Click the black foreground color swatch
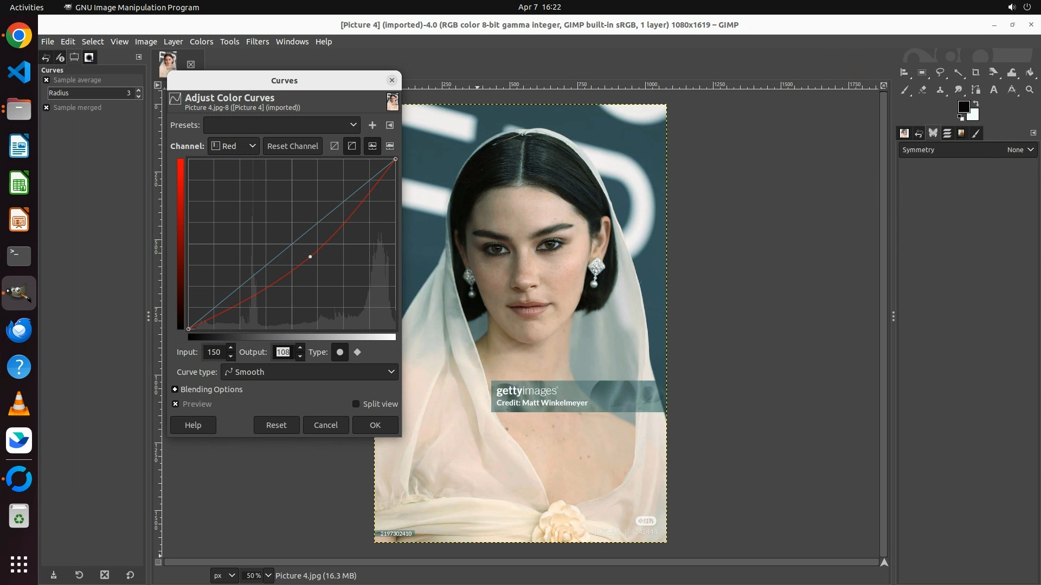Viewport: 1041px width, 585px height. [963, 107]
